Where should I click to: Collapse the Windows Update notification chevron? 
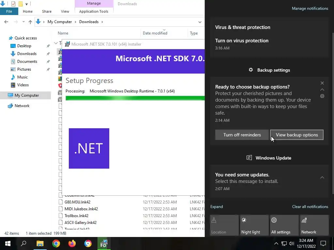pos(322,177)
